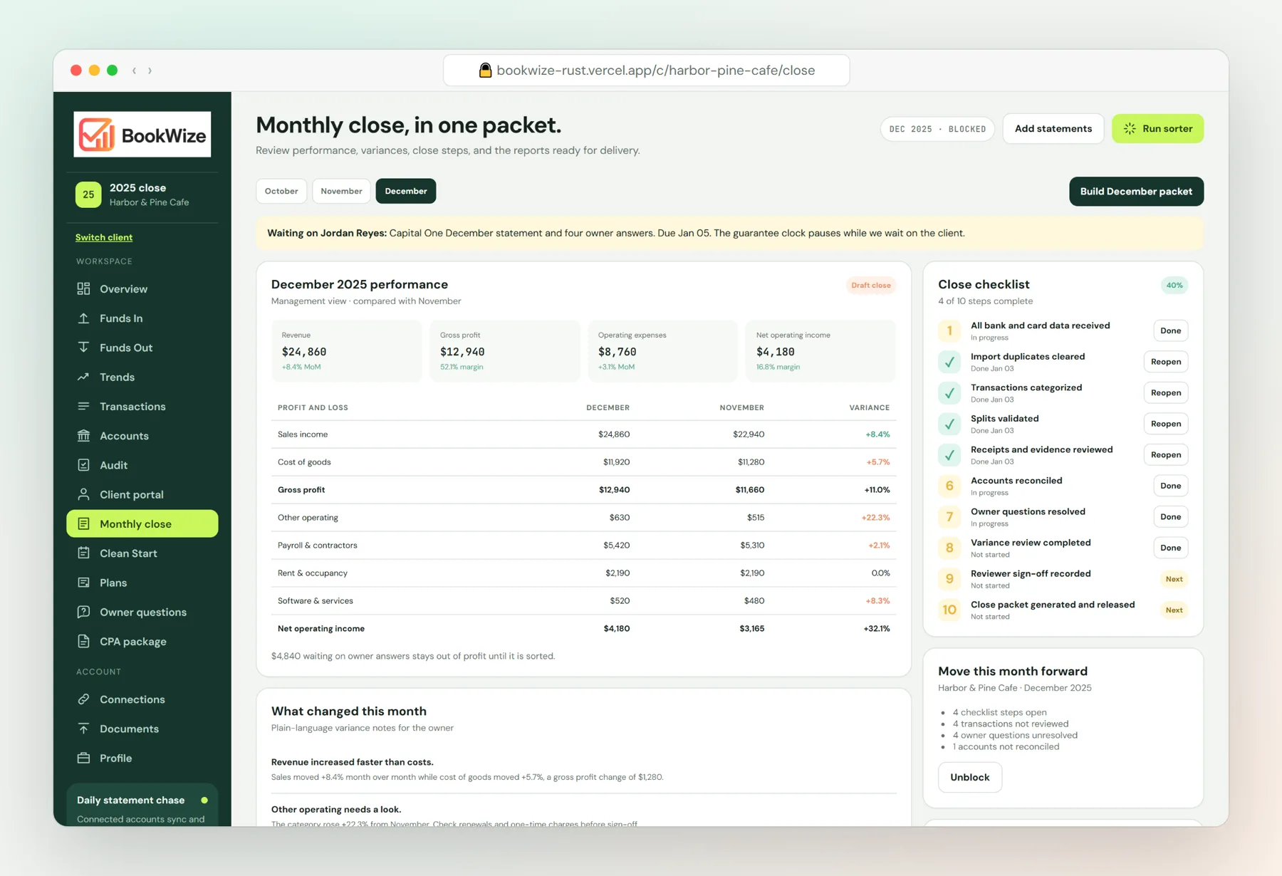Mark Owner questions resolved as Done
The width and height of the screenshot is (1282, 876).
pos(1170,516)
